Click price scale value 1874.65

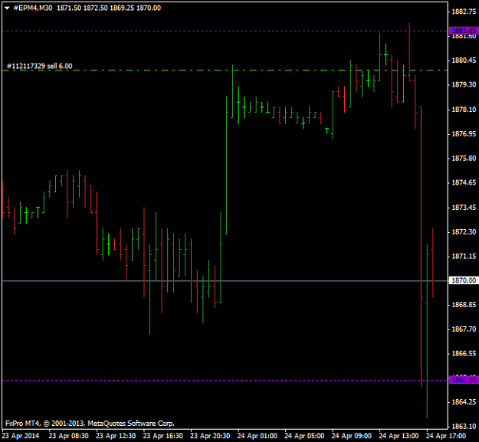pyautogui.click(x=464, y=182)
